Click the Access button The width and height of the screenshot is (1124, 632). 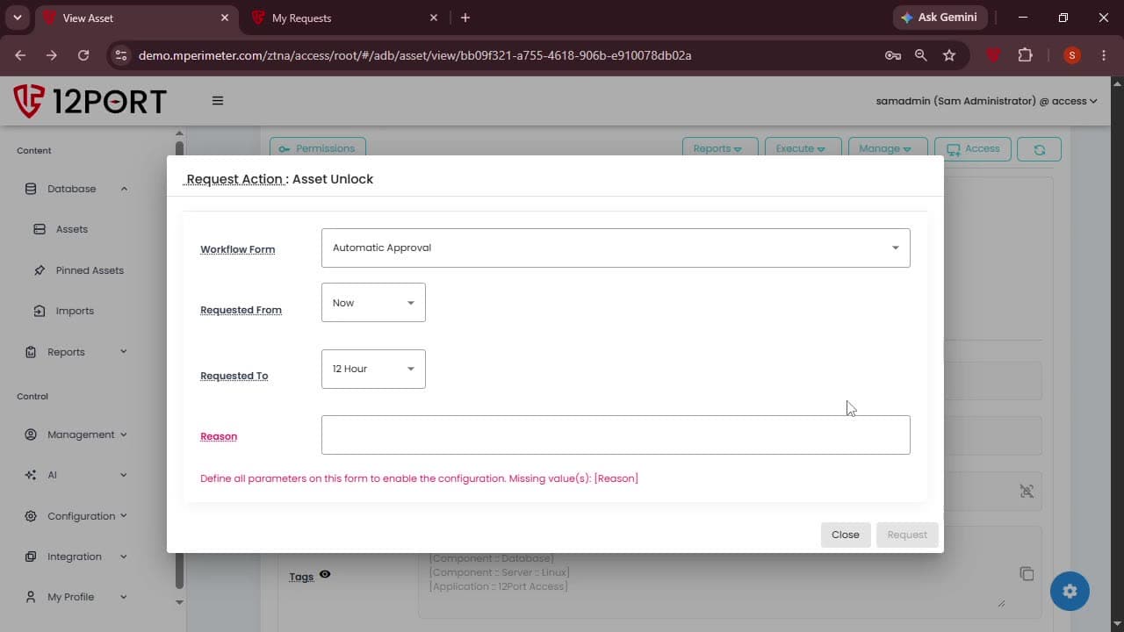[x=973, y=149]
